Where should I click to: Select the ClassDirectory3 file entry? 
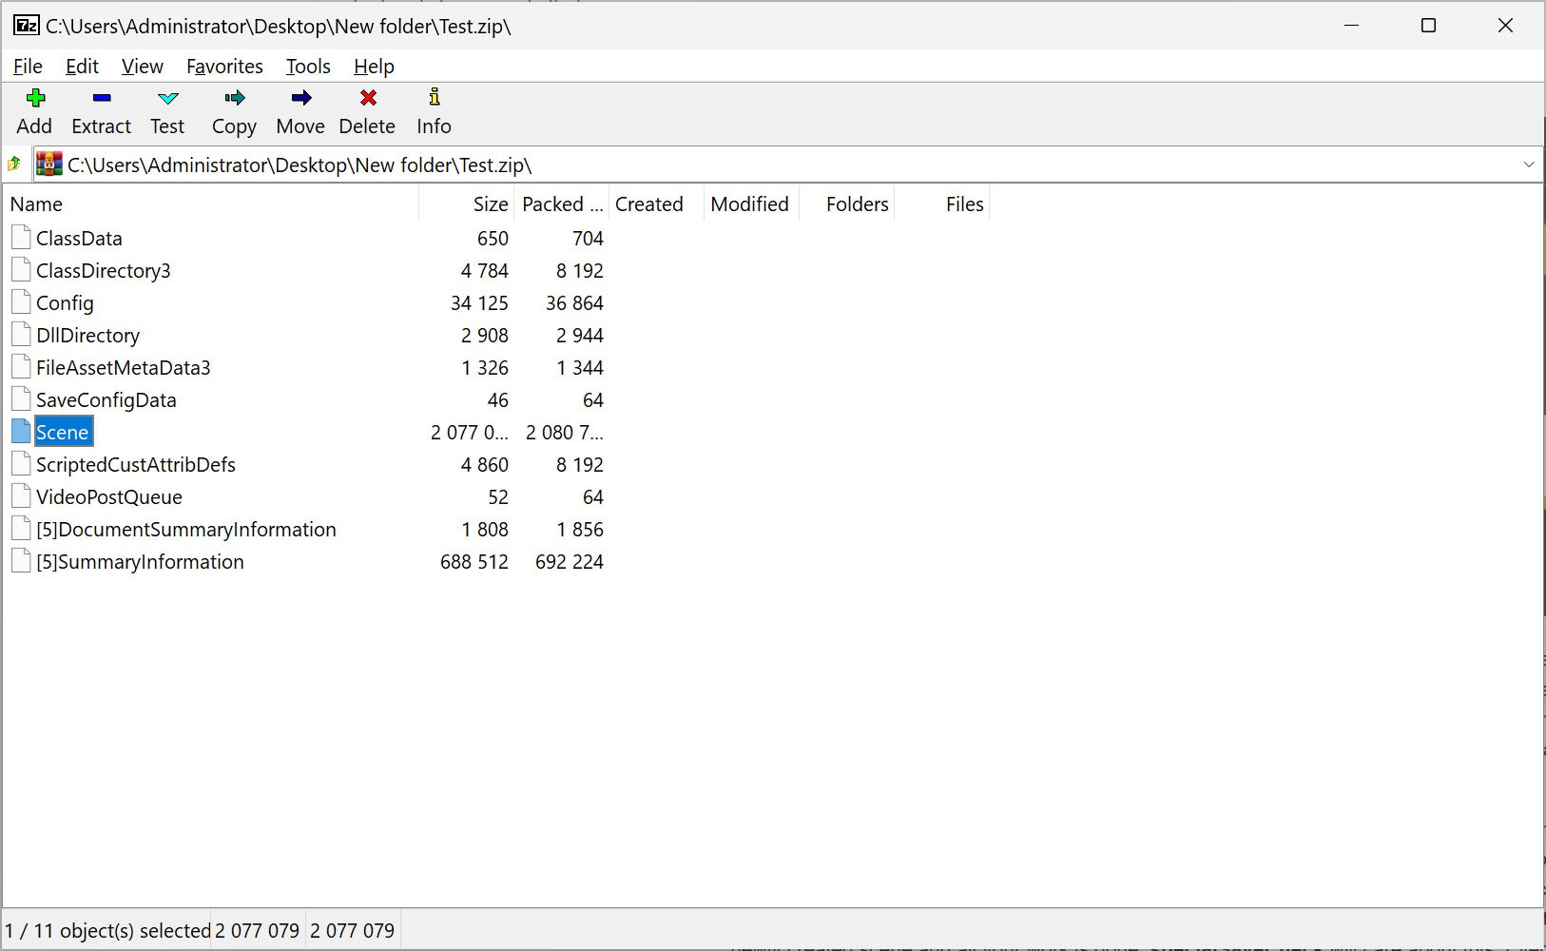(103, 271)
